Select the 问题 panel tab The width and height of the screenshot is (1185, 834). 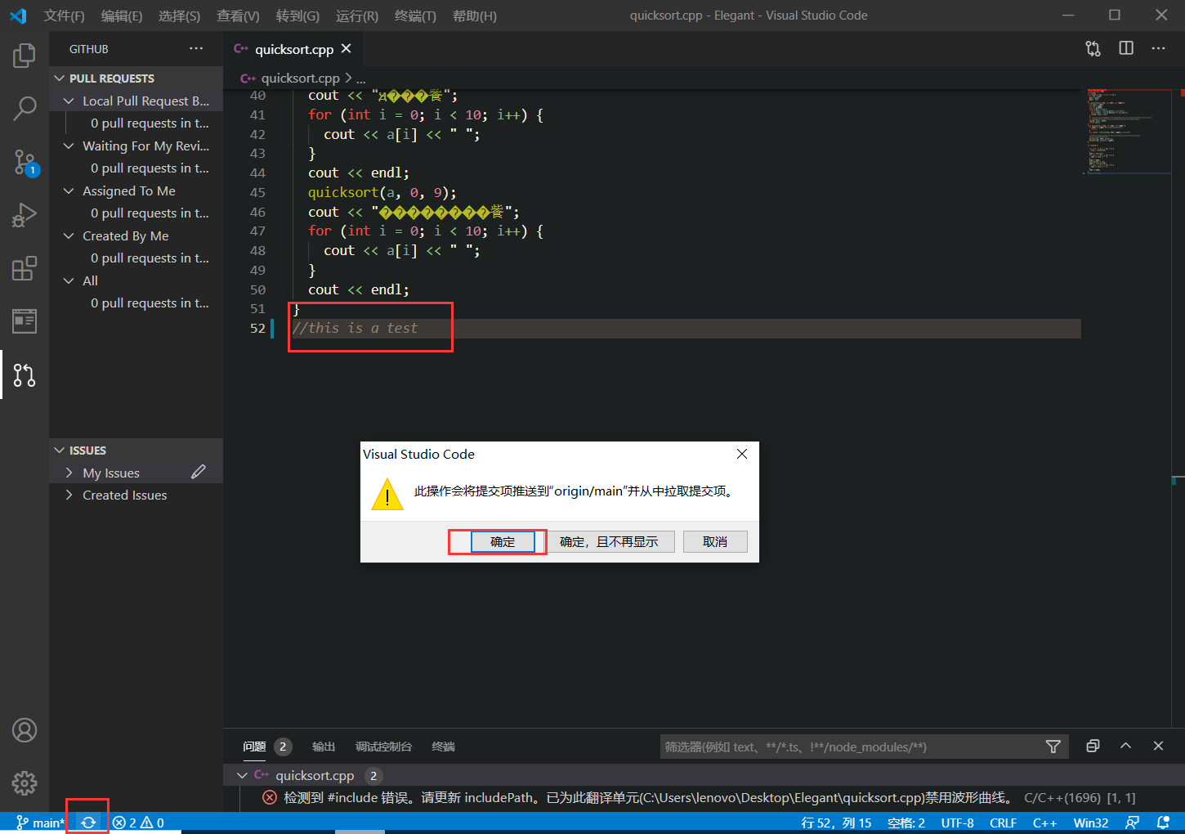pos(254,747)
